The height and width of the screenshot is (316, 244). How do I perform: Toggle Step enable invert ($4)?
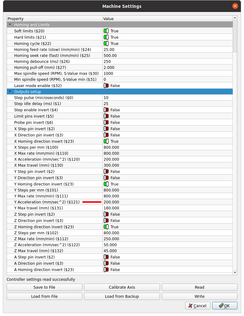(x=106, y=110)
